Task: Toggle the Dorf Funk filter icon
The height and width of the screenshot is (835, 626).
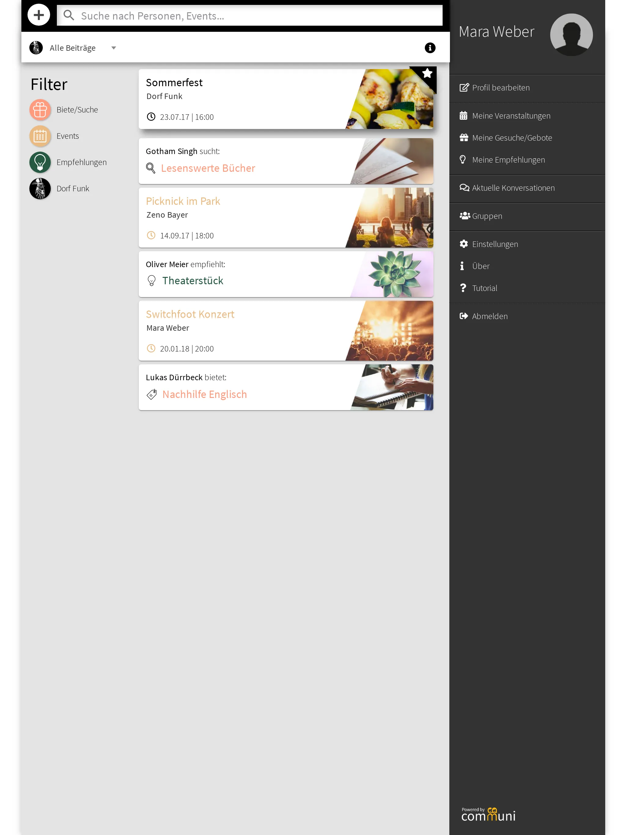Action: pos(40,189)
